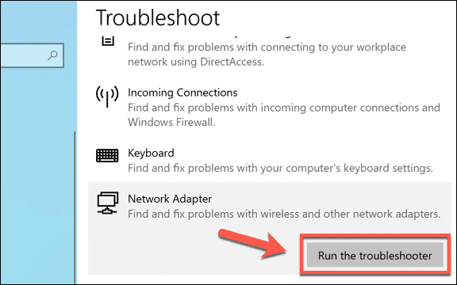Open the Incoming Connections troubleshooter entry

point(268,107)
